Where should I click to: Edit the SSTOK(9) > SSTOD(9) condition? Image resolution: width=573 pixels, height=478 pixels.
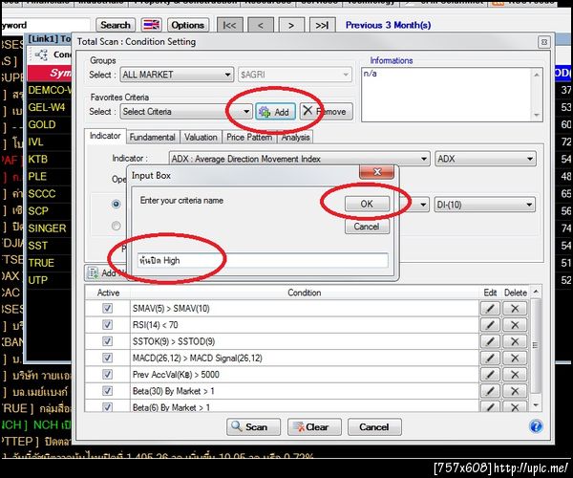coord(490,341)
